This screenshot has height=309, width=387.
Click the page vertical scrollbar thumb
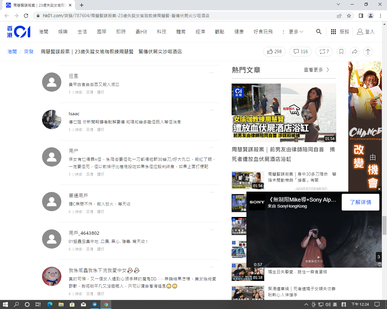point(385,225)
